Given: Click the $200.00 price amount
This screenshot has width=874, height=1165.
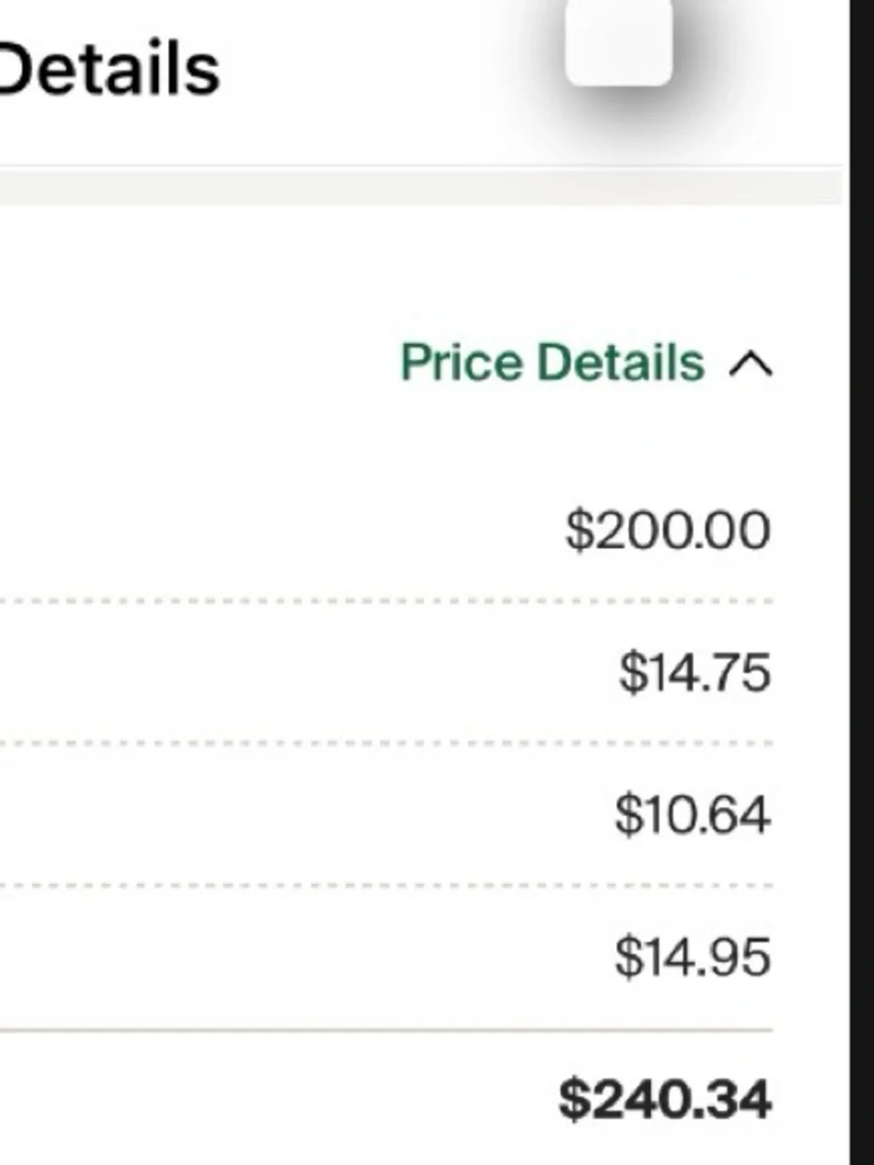Looking at the screenshot, I should (669, 530).
